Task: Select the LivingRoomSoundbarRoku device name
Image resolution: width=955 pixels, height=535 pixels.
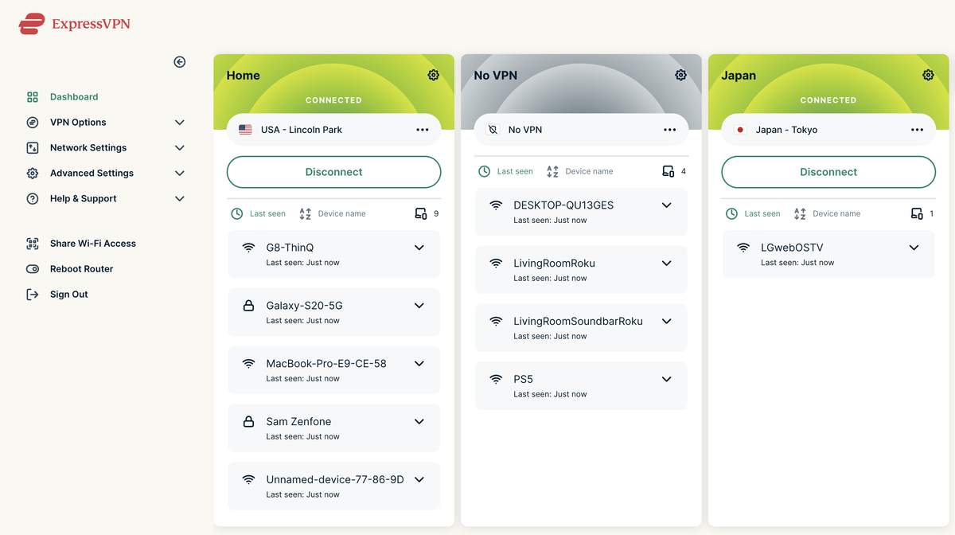Action: coord(578,322)
